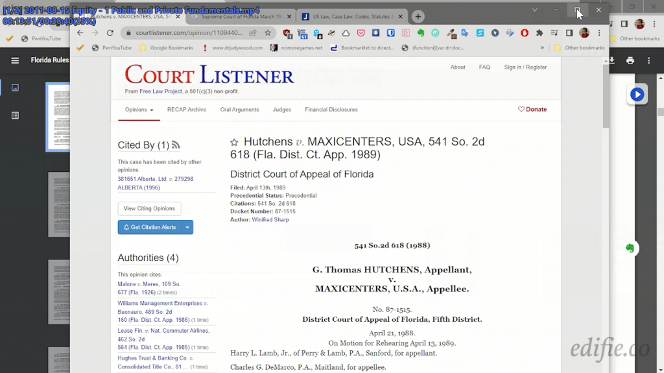Click the uBlock Origin extension icon
The image size is (664, 373).
[x=287, y=33]
